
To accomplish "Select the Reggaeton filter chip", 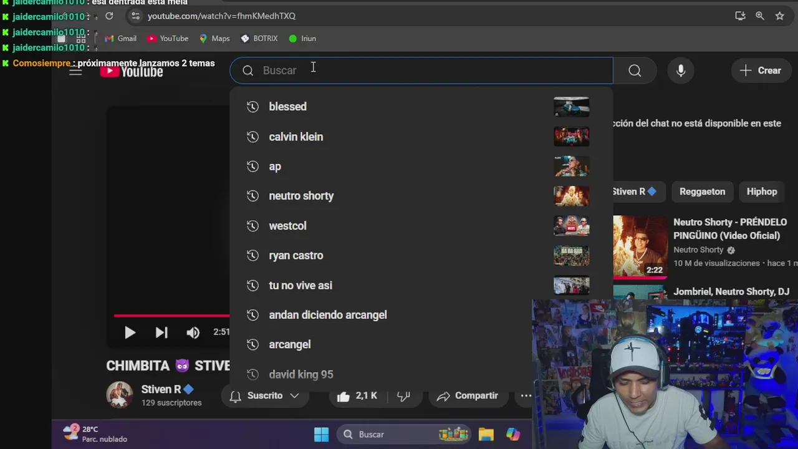I will pyautogui.click(x=702, y=191).
